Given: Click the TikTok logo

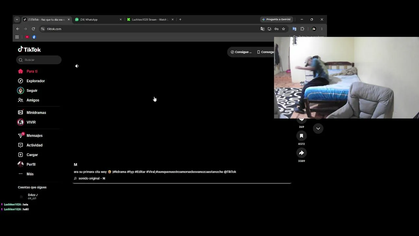Looking at the screenshot, I should click(x=29, y=49).
